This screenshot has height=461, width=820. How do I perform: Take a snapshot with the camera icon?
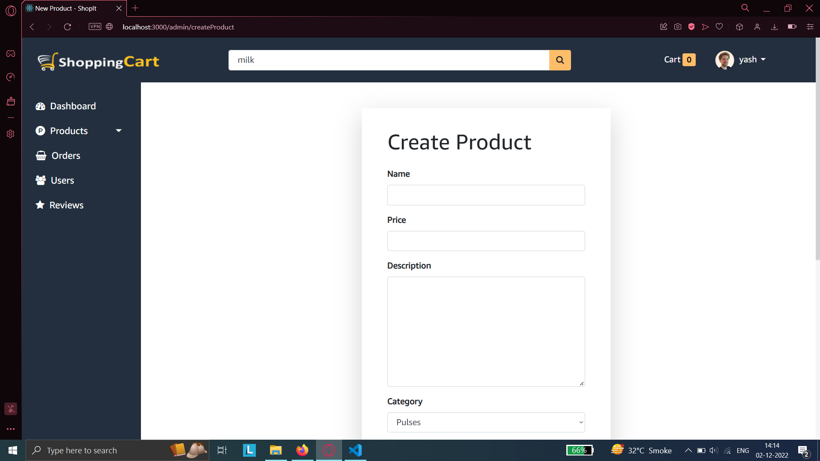678,26
